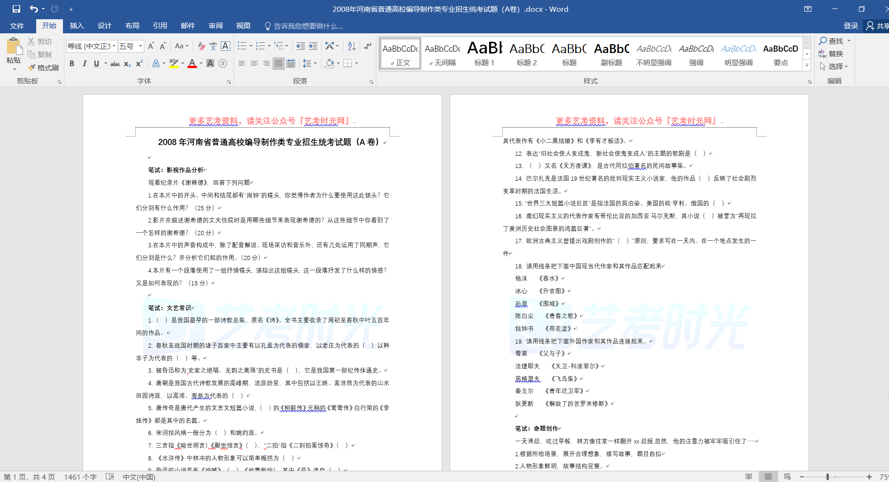The height and width of the screenshot is (482, 889).
Task: Show paragraph marks icon
Action: click(x=367, y=46)
